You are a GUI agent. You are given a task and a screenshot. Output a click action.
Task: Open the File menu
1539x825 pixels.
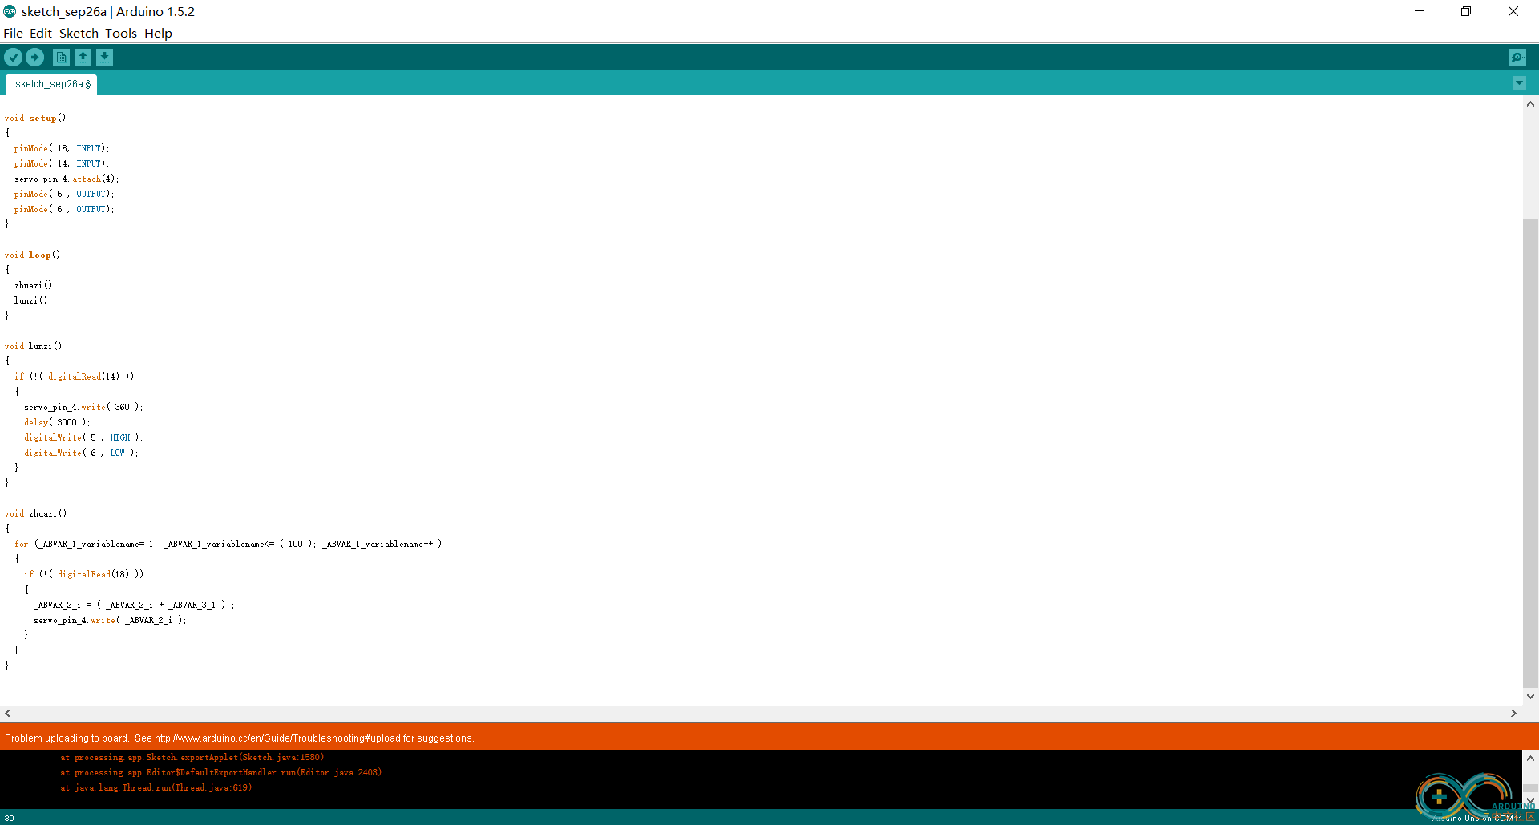pos(13,33)
